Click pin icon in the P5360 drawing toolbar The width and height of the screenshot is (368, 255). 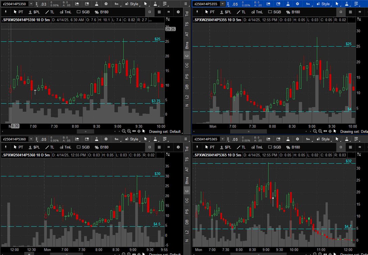tap(6, 147)
